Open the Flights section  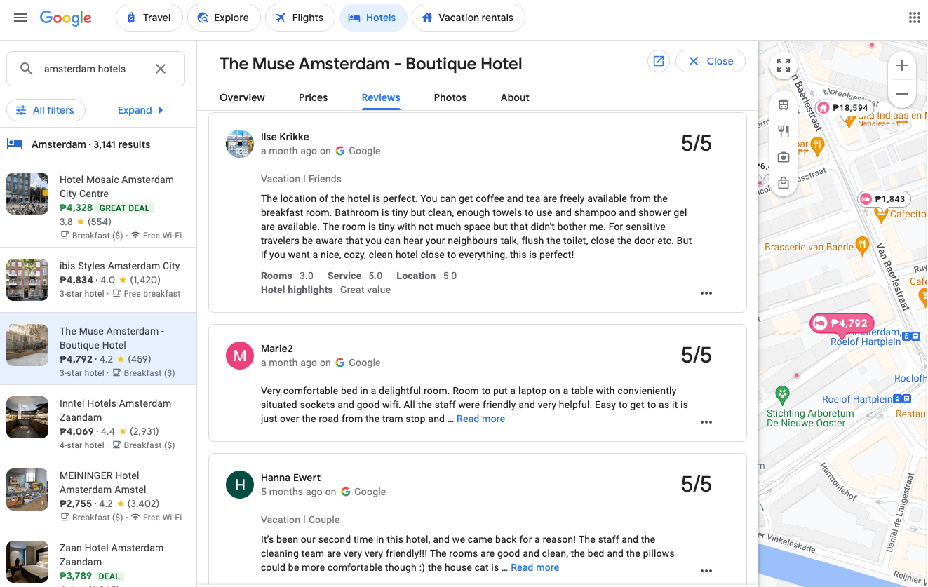[x=300, y=17]
